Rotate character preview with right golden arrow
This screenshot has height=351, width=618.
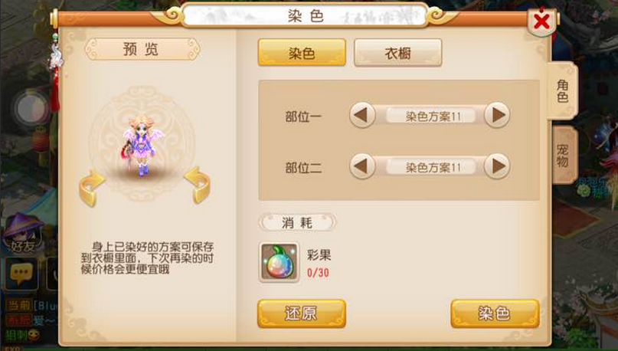197,185
